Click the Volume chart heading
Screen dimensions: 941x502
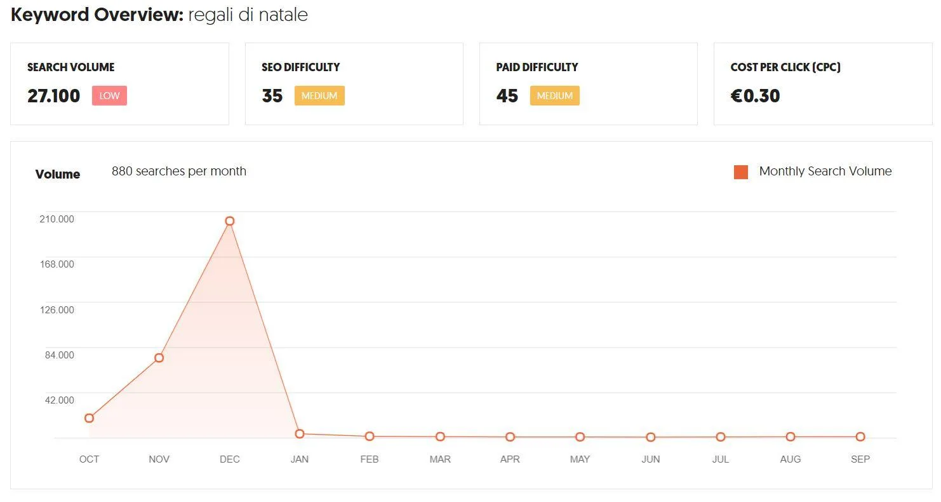coord(58,174)
